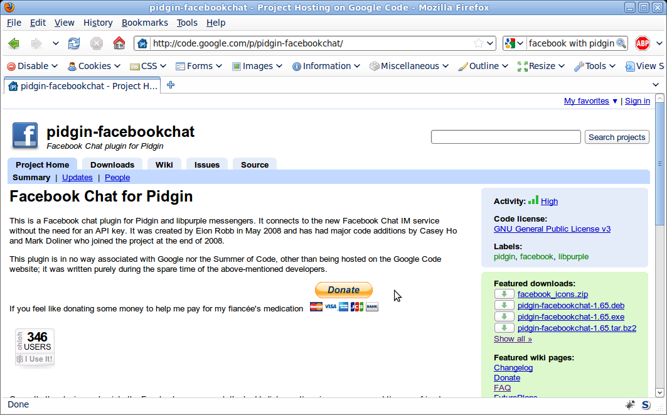Click download icon beside pidgin-facebookchat-1.65.tar.bz2
The height and width of the screenshot is (415, 667).
click(504, 328)
